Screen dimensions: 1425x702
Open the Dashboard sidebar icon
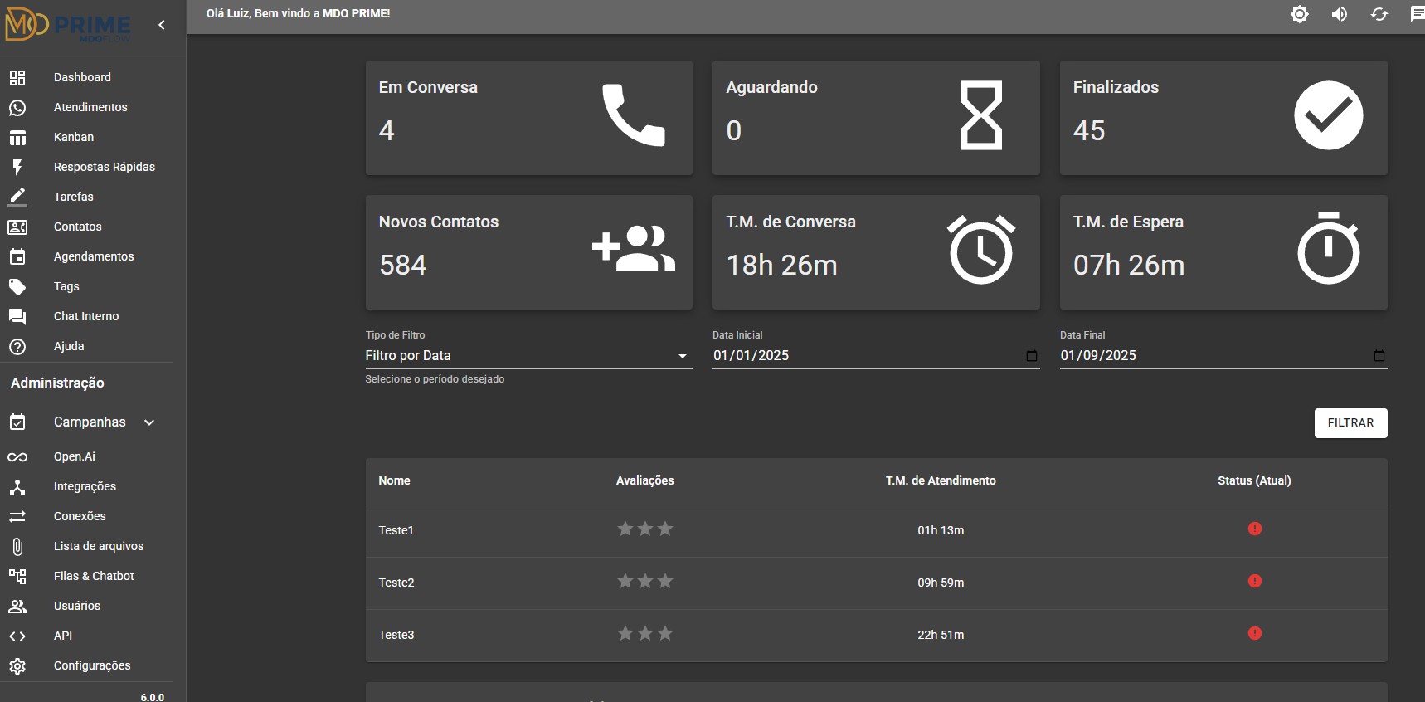tap(17, 78)
